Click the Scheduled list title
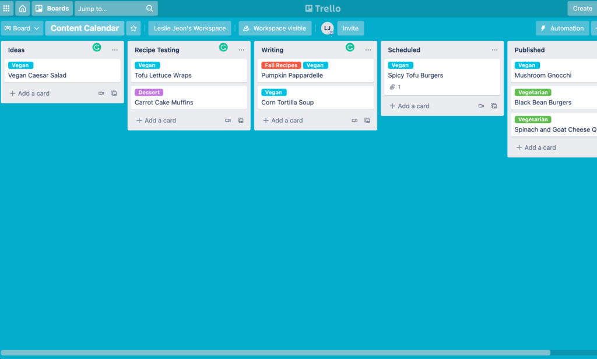Screen dimensions: 597x359 point(404,50)
